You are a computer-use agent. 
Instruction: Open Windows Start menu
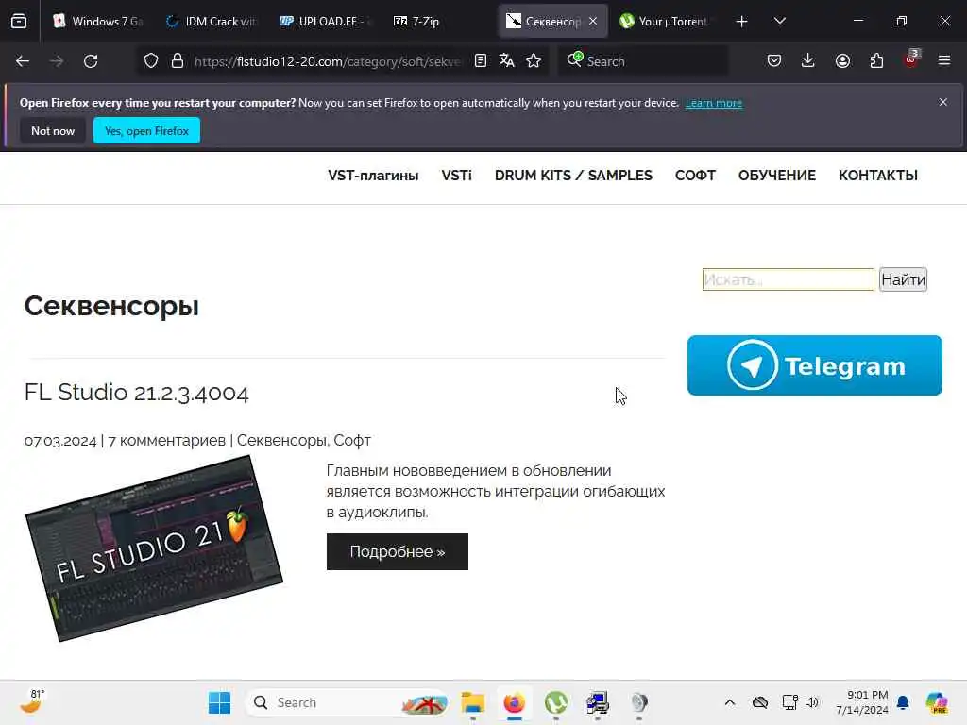coord(219,702)
